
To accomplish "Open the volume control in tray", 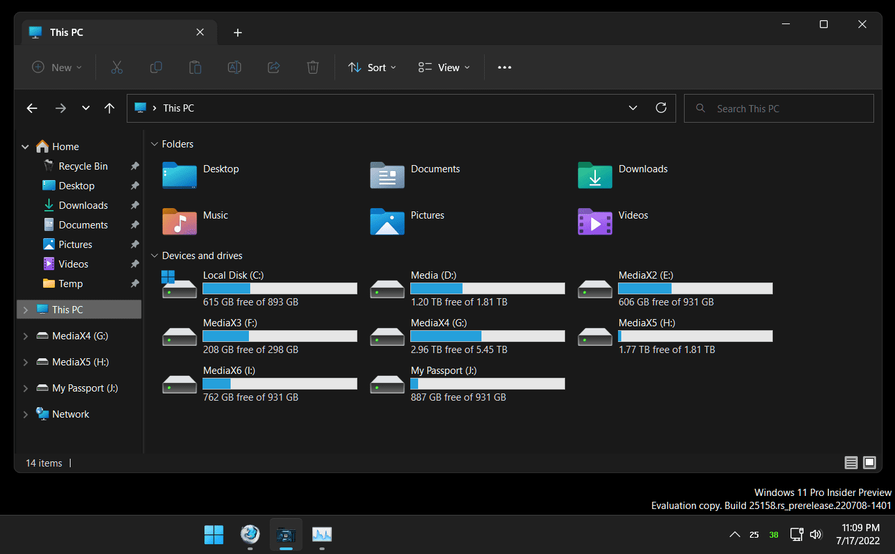I will point(815,534).
